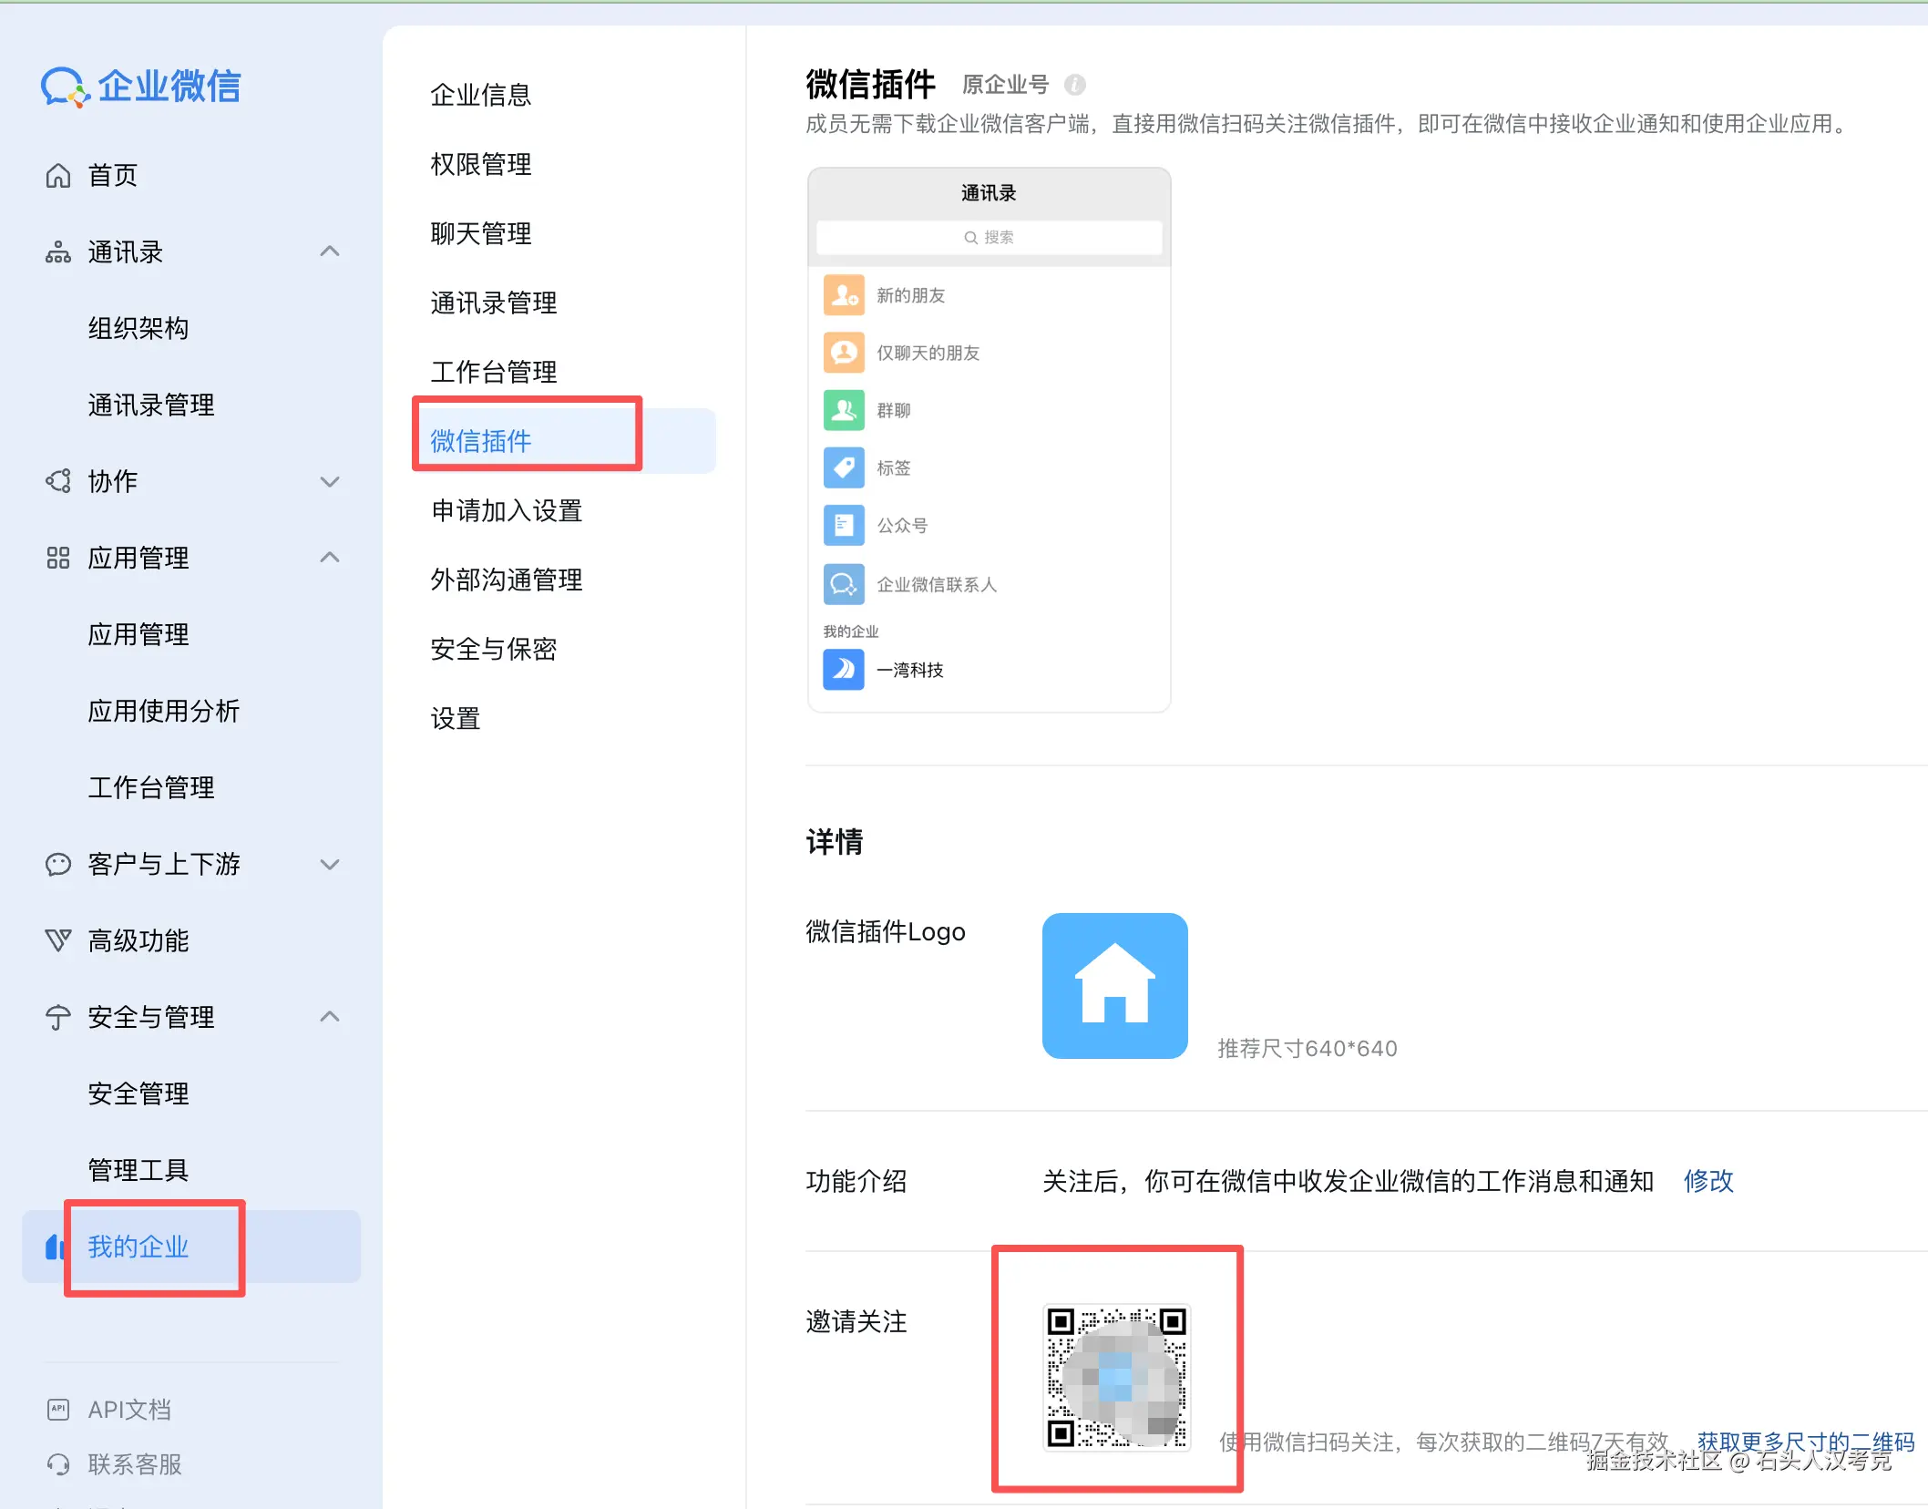The width and height of the screenshot is (1928, 1509).
Task: Click the 邀请关注 QR code image
Action: [x=1116, y=1377]
